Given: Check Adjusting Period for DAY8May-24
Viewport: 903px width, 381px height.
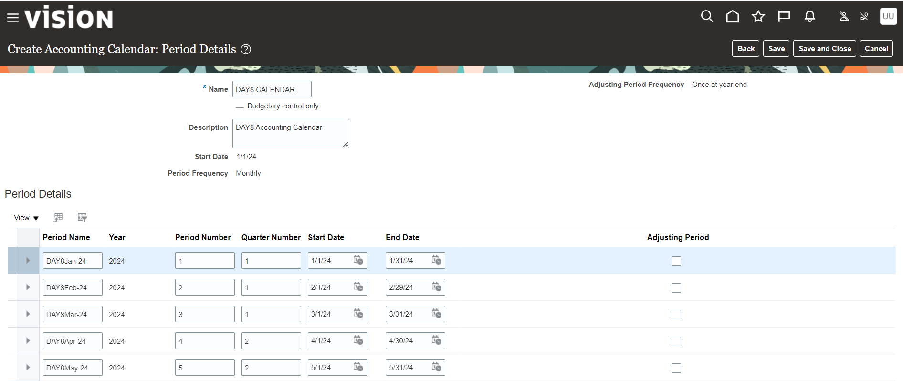Looking at the screenshot, I should tap(676, 368).
